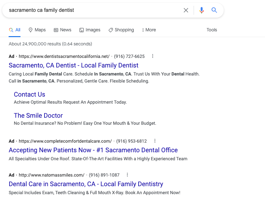Open the Tools filter options
The image size is (265, 198).
(212, 30)
